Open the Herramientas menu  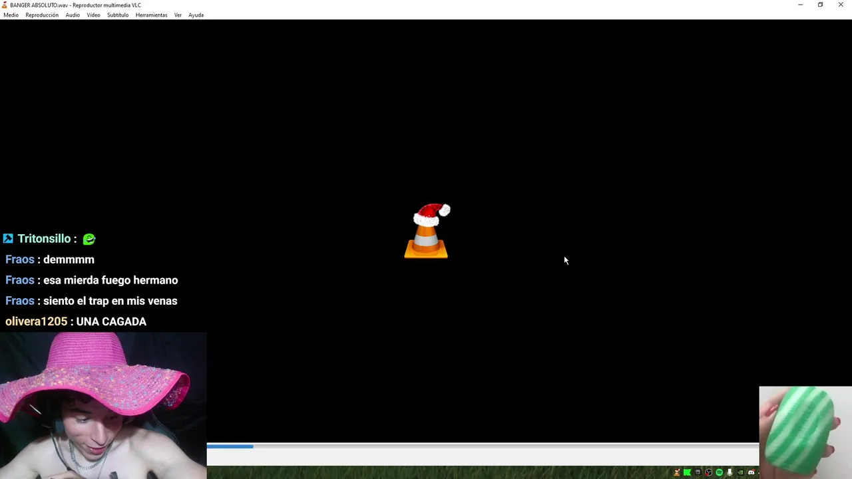(x=151, y=15)
